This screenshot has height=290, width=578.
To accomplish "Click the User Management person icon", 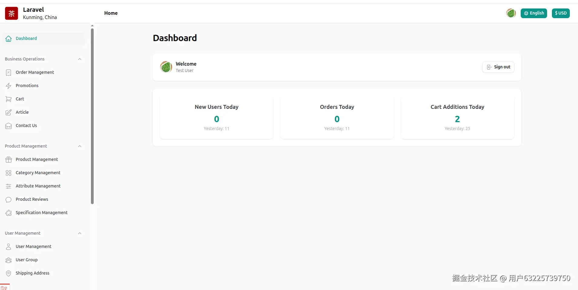I will click(x=8, y=247).
